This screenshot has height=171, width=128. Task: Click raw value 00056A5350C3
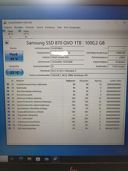(112, 128)
